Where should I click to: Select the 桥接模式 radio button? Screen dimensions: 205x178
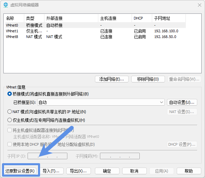point(10,94)
